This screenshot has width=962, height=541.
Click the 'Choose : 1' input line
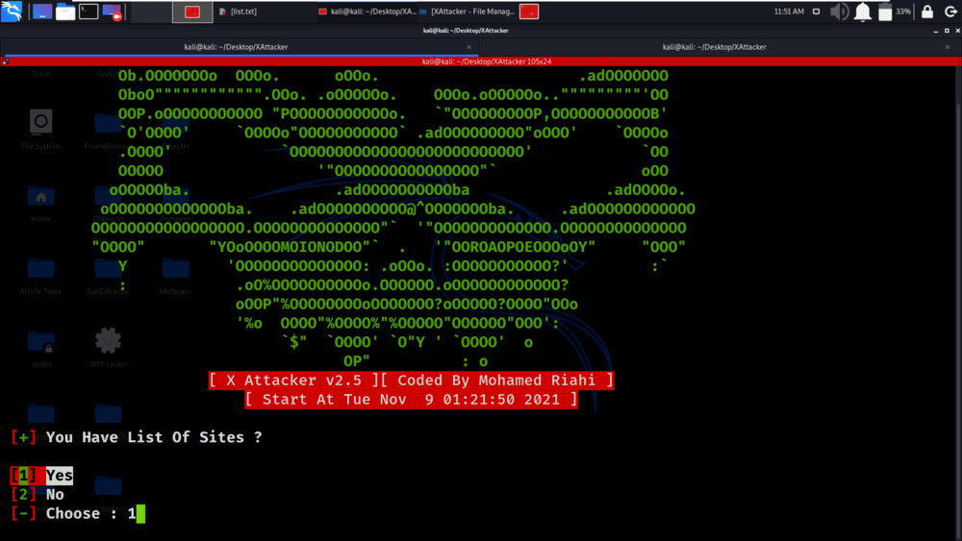click(x=78, y=513)
